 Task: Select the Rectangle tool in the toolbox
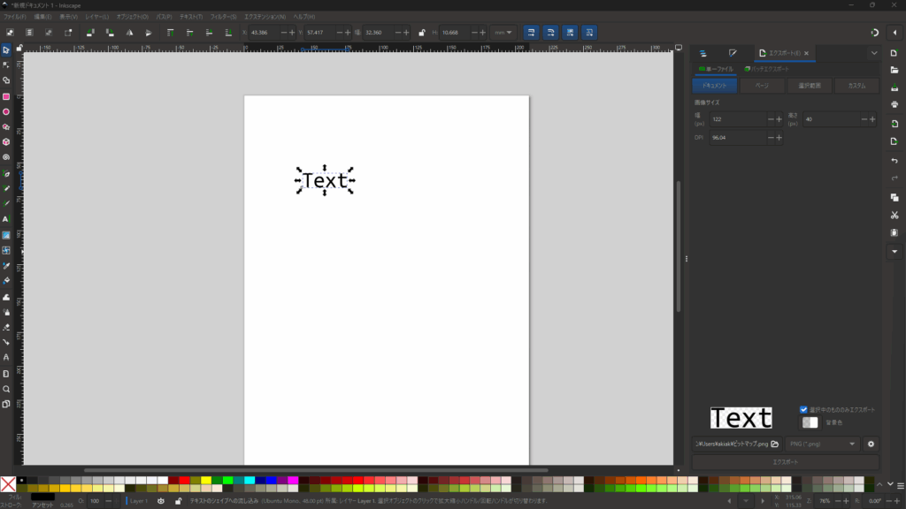(x=6, y=96)
